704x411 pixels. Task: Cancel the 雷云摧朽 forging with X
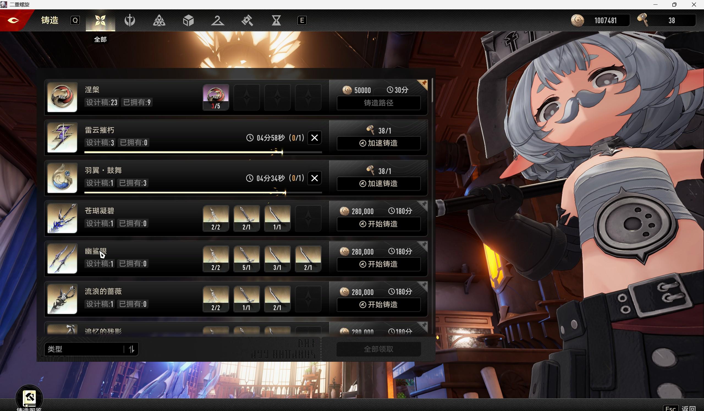314,138
